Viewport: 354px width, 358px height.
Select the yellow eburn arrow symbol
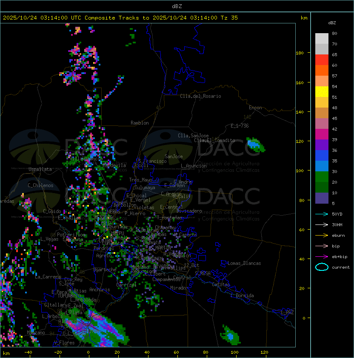[322, 236]
